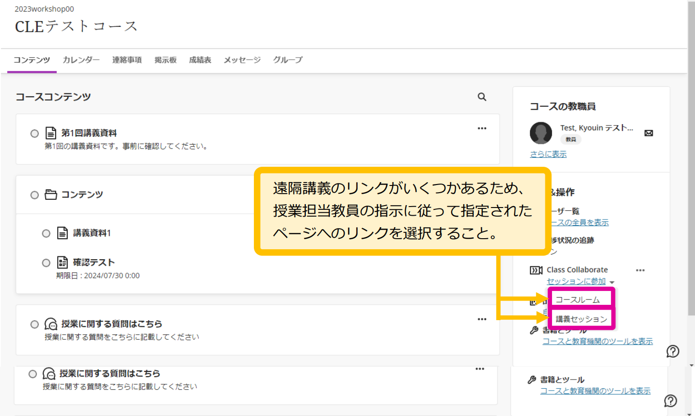Click the document icon beside 第1回講義資料

[x=51, y=133]
